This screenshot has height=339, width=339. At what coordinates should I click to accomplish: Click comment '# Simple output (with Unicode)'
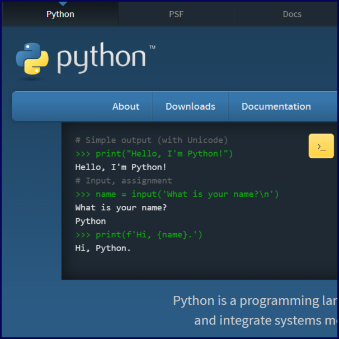click(x=152, y=140)
